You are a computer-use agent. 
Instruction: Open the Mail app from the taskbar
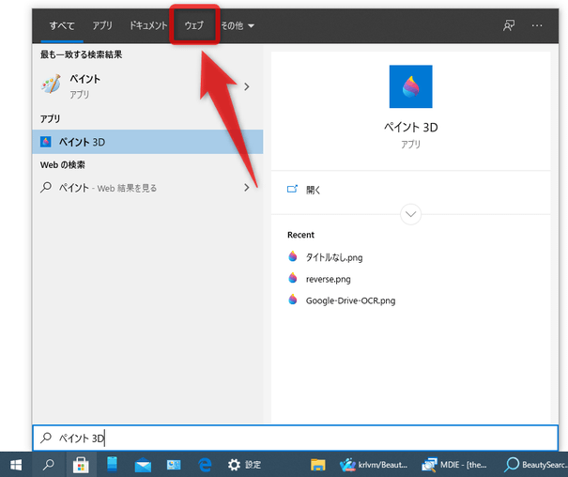(143, 465)
